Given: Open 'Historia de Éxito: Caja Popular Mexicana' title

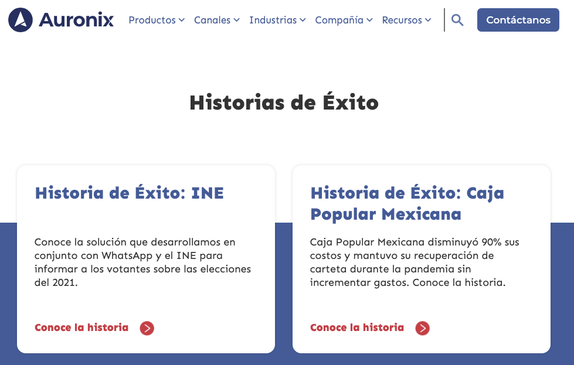Looking at the screenshot, I should pos(407,203).
